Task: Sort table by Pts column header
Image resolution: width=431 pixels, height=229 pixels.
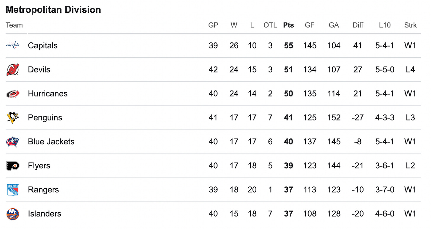Action: (x=288, y=25)
